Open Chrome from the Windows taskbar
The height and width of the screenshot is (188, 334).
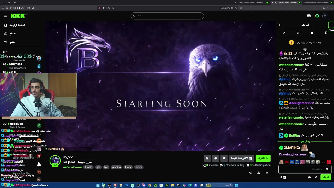[x=150, y=185]
